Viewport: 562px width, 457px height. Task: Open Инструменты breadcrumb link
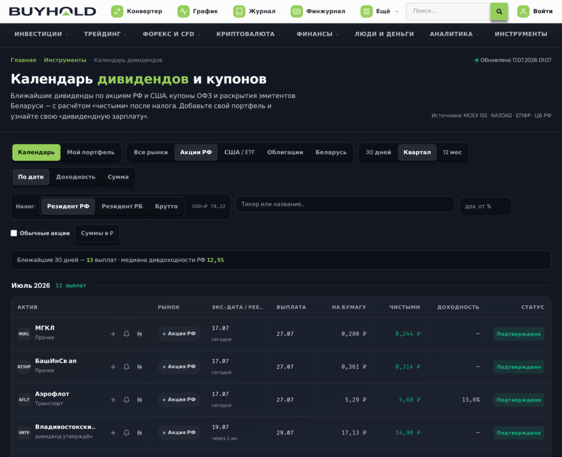click(65, 60)
